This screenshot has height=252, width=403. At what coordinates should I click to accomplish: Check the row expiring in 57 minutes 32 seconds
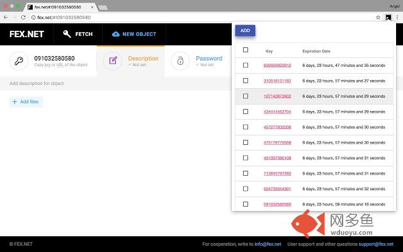pyautogui.click(x=246, y=188)
